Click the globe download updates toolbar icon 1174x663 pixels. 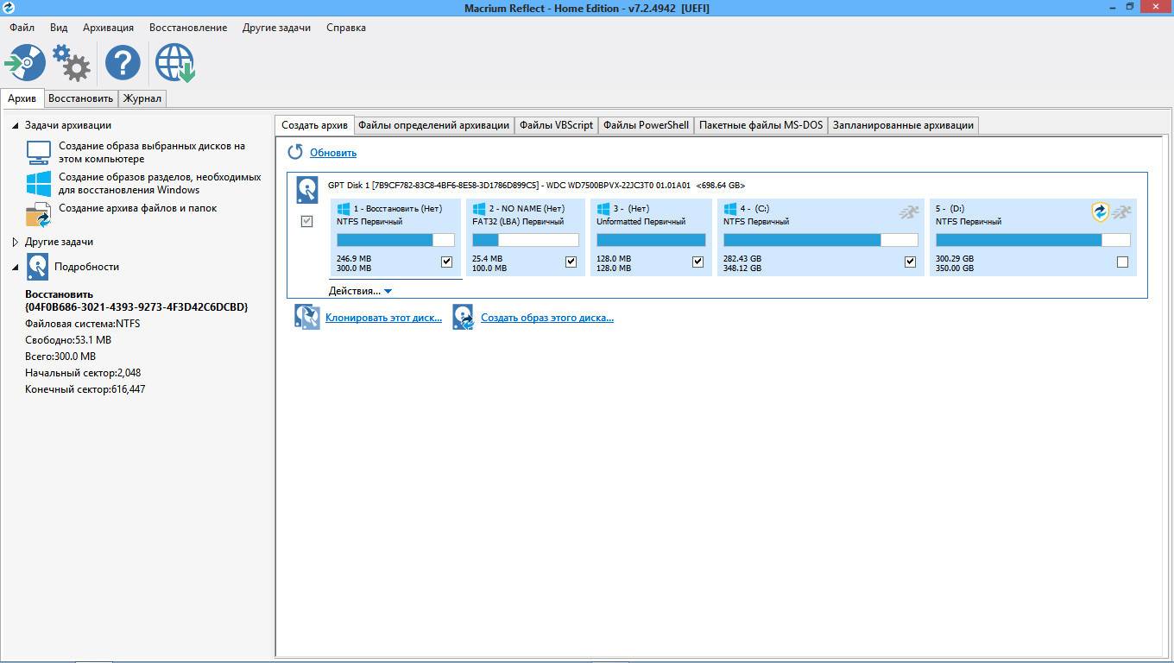coord(175,63)
